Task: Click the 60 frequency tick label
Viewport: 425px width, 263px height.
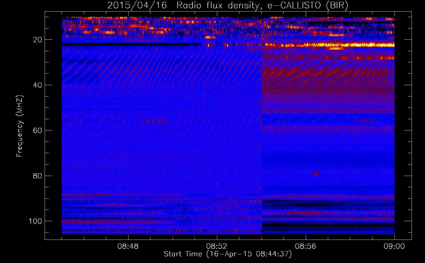Action: pyautogui.click(x=38, y=130)
